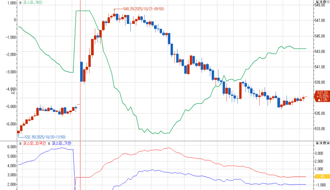Click the 549.00 label on price axis

320,5
